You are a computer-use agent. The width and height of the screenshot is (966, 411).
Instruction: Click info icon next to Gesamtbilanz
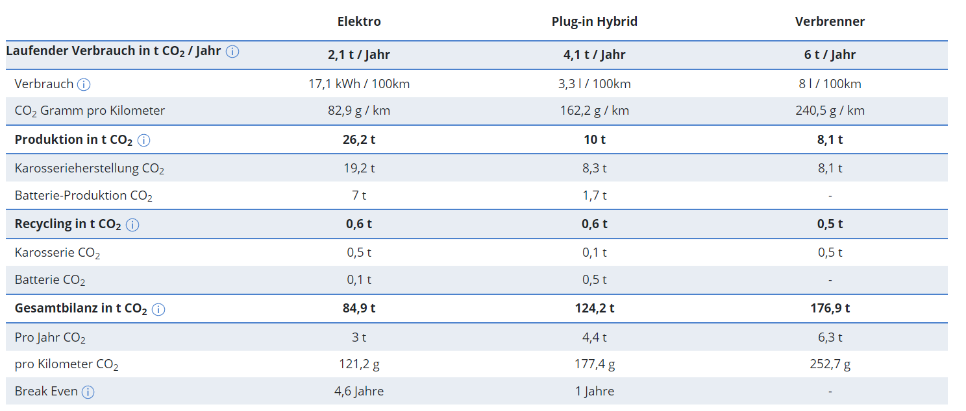pos(158,309)
